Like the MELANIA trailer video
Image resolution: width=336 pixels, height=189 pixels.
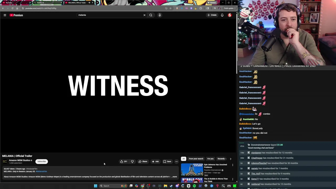pos(124,161)
